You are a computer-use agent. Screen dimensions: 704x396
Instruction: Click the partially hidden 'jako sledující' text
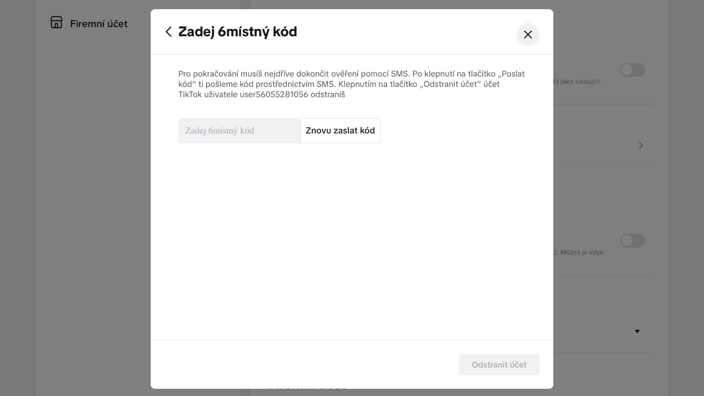tap(577, 81)
